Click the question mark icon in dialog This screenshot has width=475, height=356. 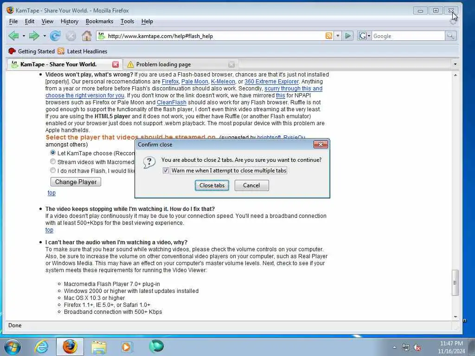[149, 162]
